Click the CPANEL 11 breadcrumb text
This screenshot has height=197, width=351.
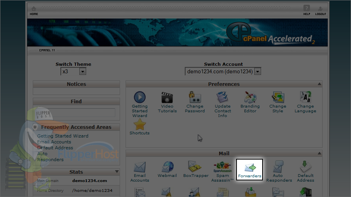(x=47, y=50)
